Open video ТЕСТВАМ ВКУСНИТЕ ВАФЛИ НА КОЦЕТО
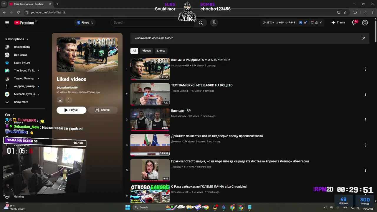377x212 pixels. pos(202,85)
